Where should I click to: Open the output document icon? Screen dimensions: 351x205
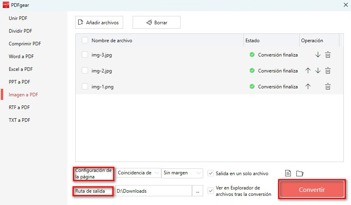pos(288,173)
